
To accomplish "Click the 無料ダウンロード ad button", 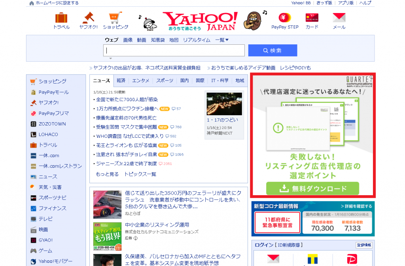I will pos(312,188).
